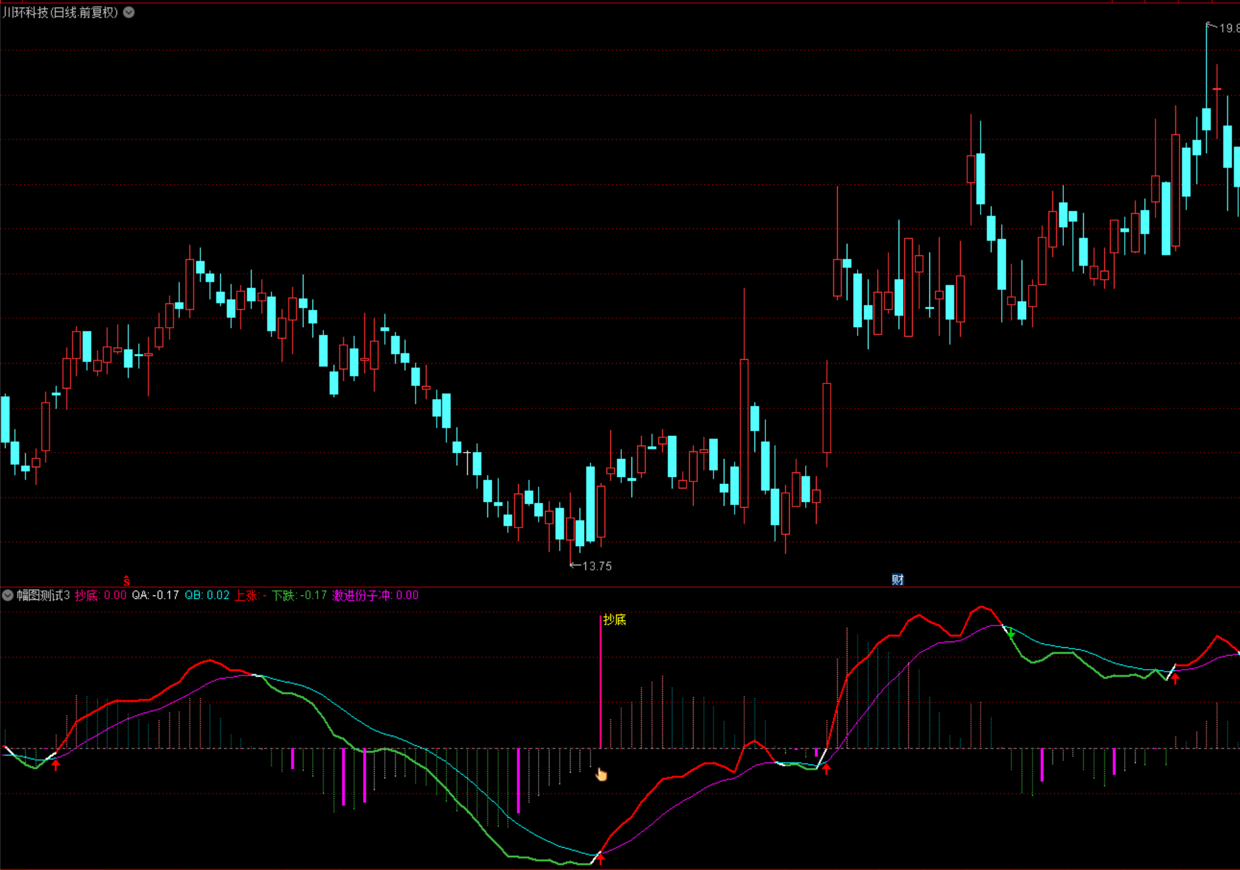Viewport: 1240px width, 870px height.
Task: Click the 13.75 low price marker
Action: 591,566
